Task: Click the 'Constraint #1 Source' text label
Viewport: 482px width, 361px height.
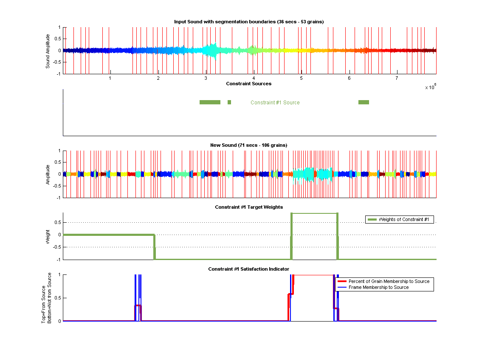Action: (275, 103)
